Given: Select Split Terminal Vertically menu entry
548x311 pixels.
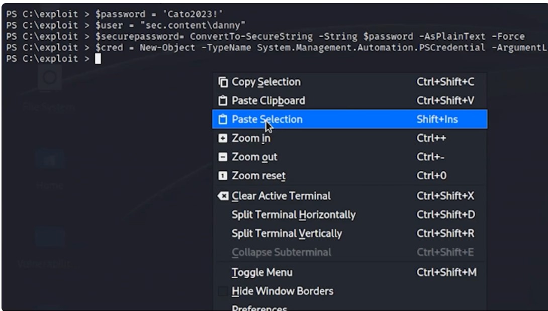Looking at the screenshot, I should point(287,234).
